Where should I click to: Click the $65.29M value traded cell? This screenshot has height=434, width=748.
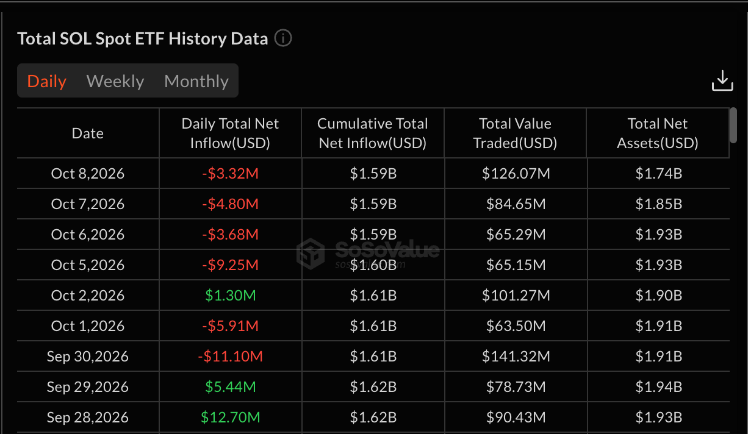coord(516,235)
